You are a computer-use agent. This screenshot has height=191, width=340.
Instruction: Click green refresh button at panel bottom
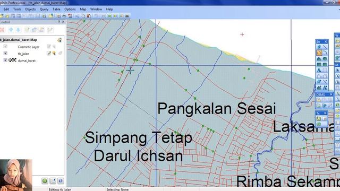tap(45, 181)
